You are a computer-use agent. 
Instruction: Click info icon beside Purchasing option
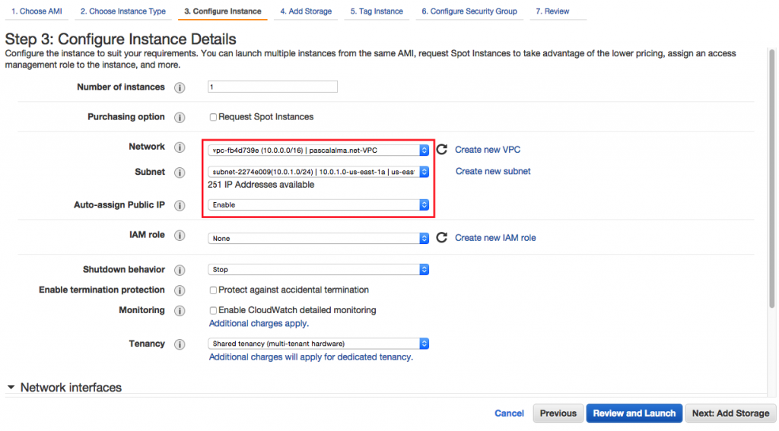point(180,117)
